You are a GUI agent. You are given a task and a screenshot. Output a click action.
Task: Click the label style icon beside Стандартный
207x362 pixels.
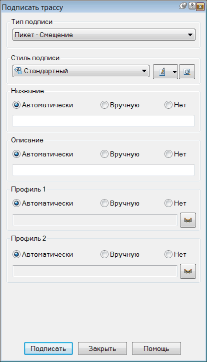click(18, 70)
